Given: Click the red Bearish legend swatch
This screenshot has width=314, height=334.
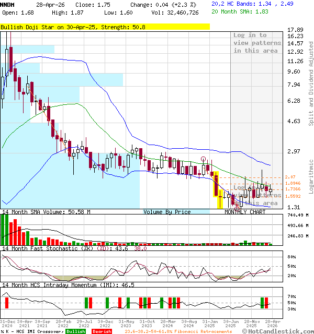Looking at the screenshot, I should [101, 331].
